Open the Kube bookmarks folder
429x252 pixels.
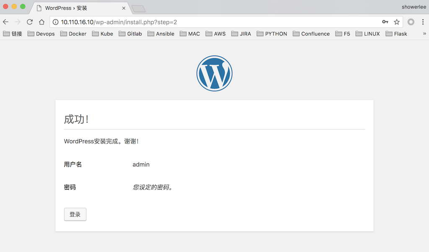[103, 33]
